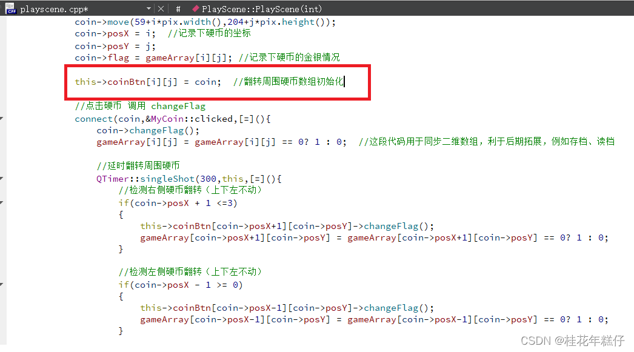Click gameArray[coin->posX-1] assignment line
Screen dimensions: 634x352
coord(374,319)
